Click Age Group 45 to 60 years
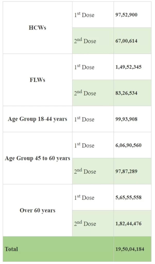This screenshot has height=264, width=155. click(37, 158)
